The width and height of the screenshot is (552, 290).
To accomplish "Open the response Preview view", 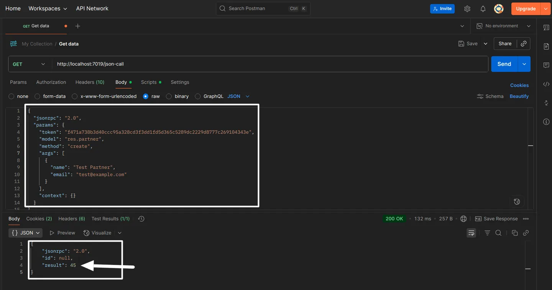I will 62,233.
